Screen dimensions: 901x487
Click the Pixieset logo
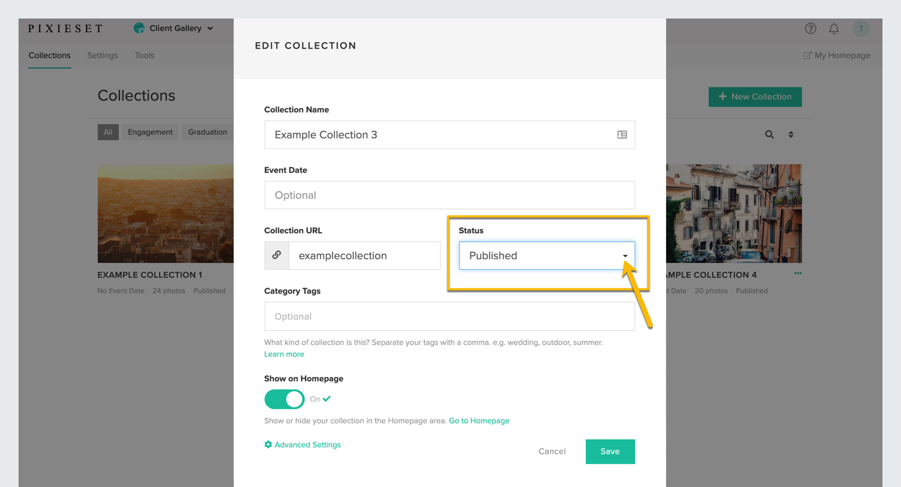(x=66, y=28)
